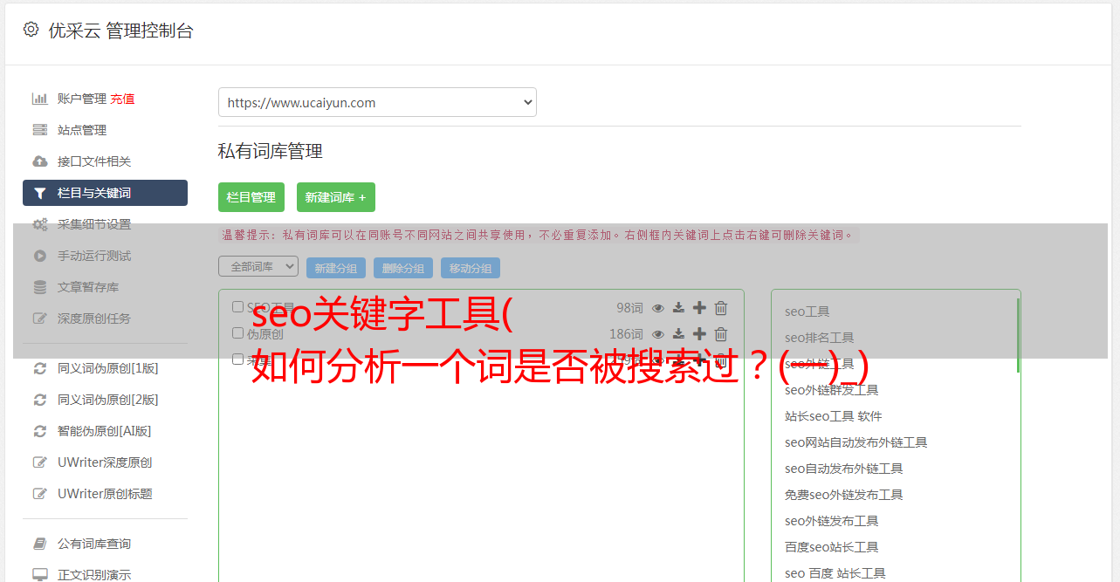Click the 98词 count label
This screenshot has width=1120, height=582.
click(629, 308)
